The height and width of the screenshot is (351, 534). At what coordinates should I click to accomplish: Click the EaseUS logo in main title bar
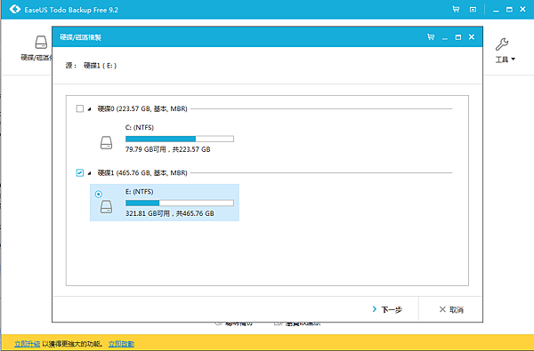click(x=15, y=9)
